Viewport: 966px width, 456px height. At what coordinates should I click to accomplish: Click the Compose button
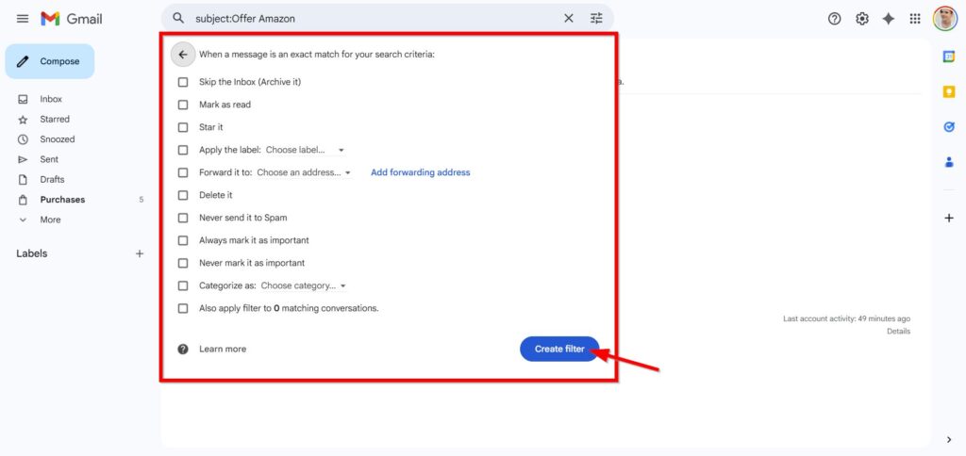point(50,61)
